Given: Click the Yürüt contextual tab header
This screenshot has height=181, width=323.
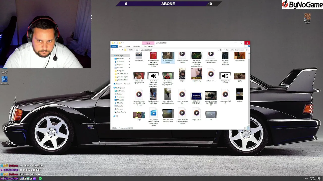Looking at the screenshot, I should (148, 43).
